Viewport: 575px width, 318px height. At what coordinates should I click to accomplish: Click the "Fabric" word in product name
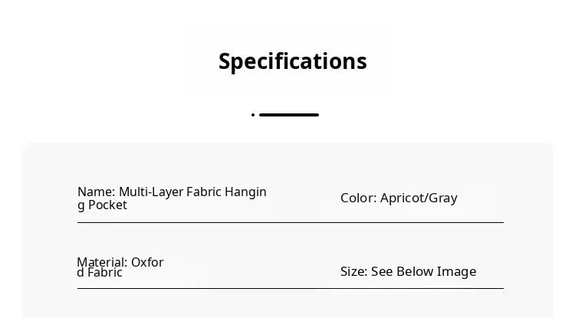coord(204,192)
